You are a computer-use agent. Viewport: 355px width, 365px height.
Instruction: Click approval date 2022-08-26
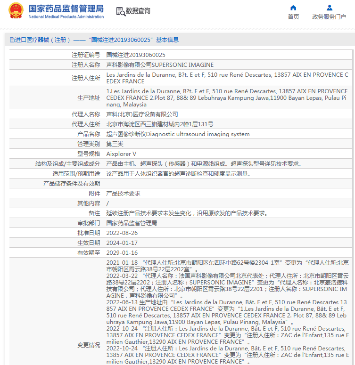122,233
